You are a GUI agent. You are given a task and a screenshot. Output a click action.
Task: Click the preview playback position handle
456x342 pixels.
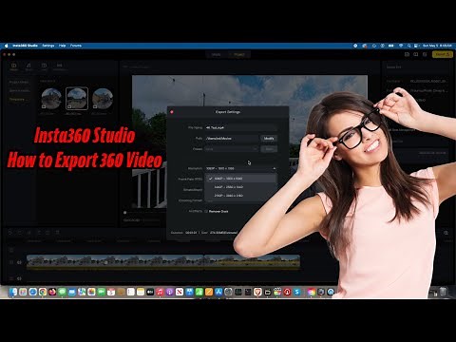pos(125,213)
